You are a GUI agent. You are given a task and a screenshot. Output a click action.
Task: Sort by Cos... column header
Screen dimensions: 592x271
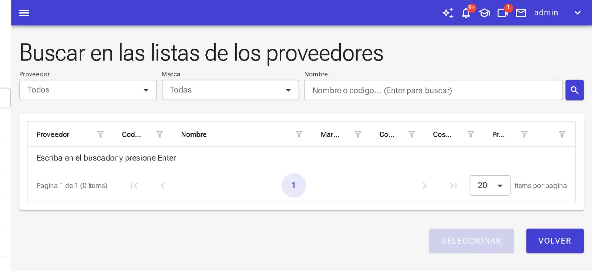(x=442, y=134)
